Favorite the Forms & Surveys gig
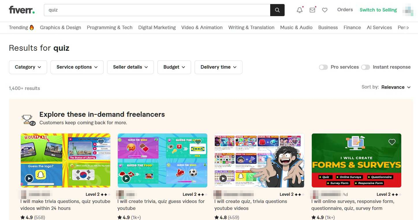This screenshot has height=220, width=418. 392,142
